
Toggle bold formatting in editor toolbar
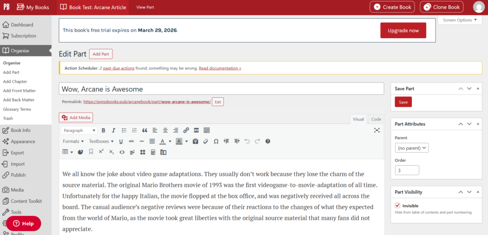tap(103, 131)
